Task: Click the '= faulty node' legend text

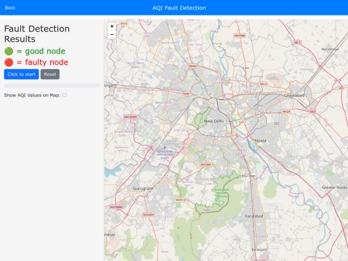Action: 43,63
